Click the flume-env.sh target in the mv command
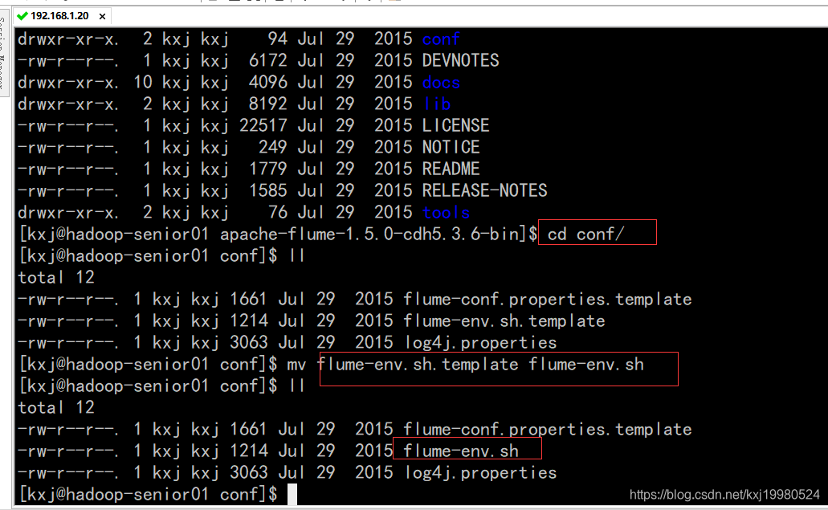 pyautogui.click(x=586, y=365)
